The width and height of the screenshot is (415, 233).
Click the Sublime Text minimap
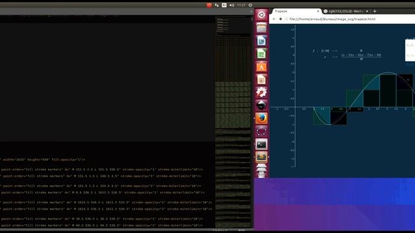[x=233, y=122]
